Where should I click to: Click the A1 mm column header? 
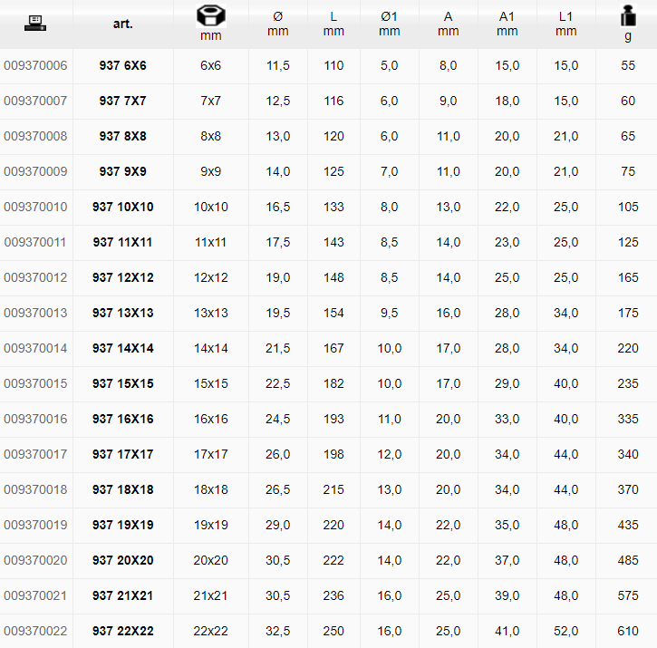click(x=507, y=24)
